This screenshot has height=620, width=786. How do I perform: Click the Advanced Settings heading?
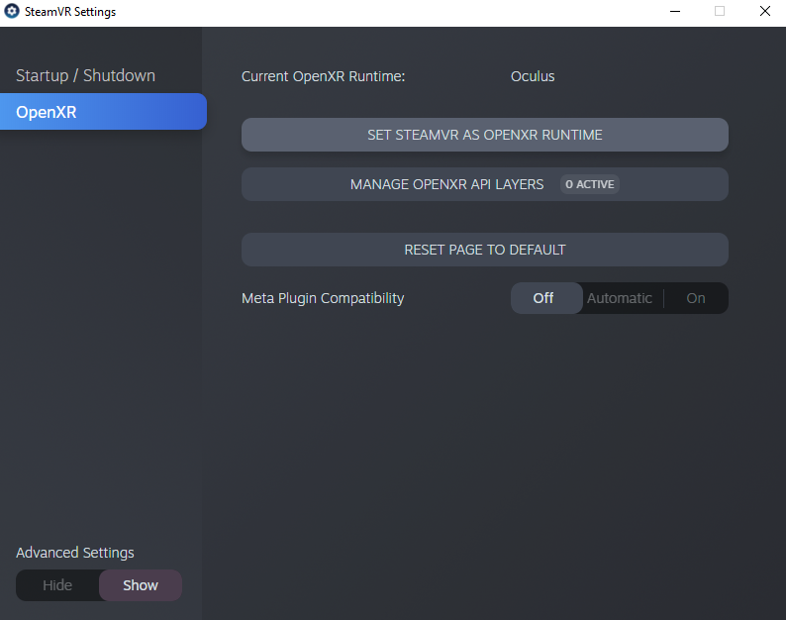click(x=75, y=553)
